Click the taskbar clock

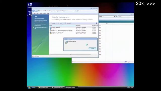(x=132, y=87)
